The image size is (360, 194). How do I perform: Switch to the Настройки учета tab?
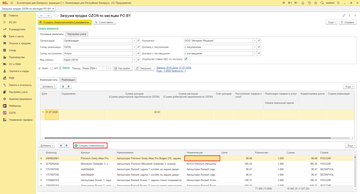click(x=77, y=34)
